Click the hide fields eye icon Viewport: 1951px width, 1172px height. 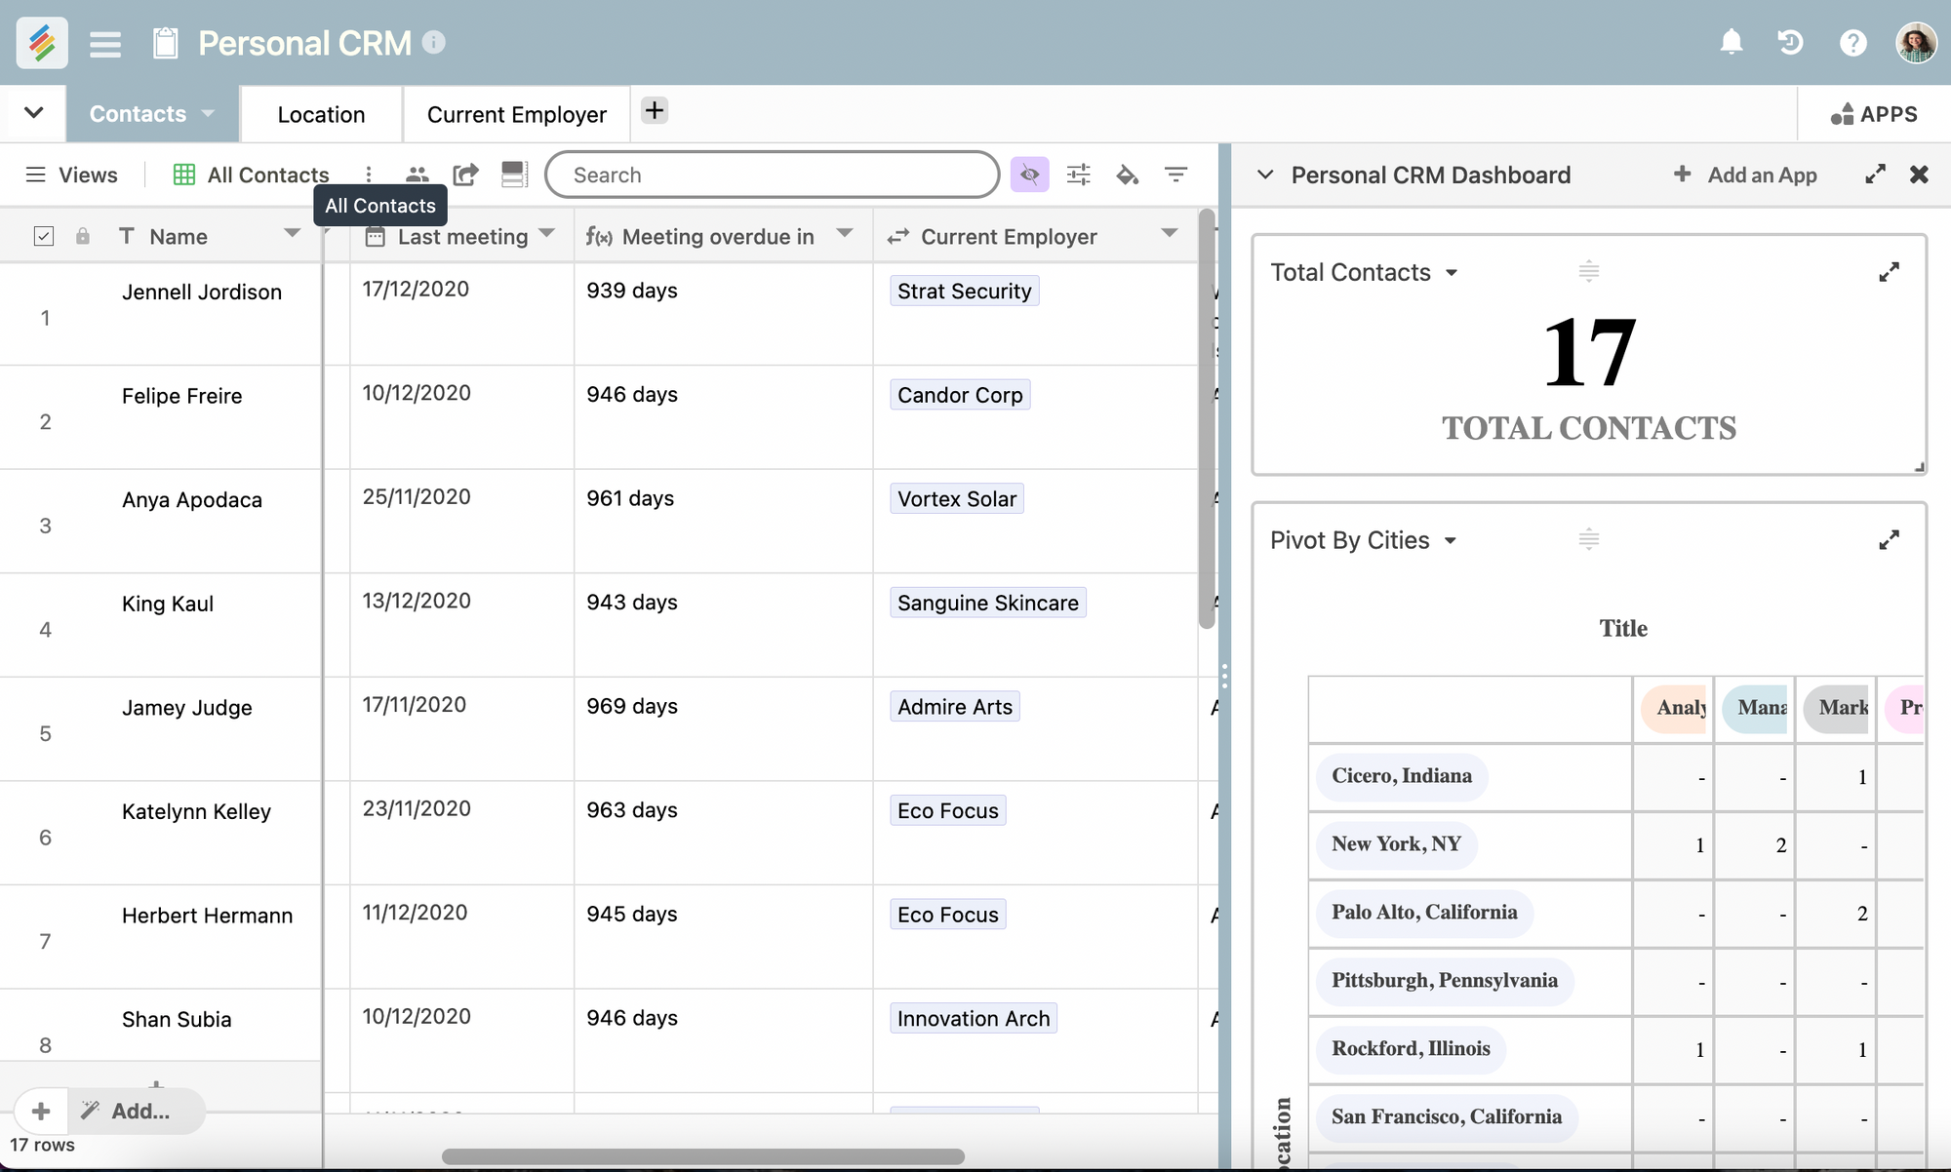[x=1030, y=175]
